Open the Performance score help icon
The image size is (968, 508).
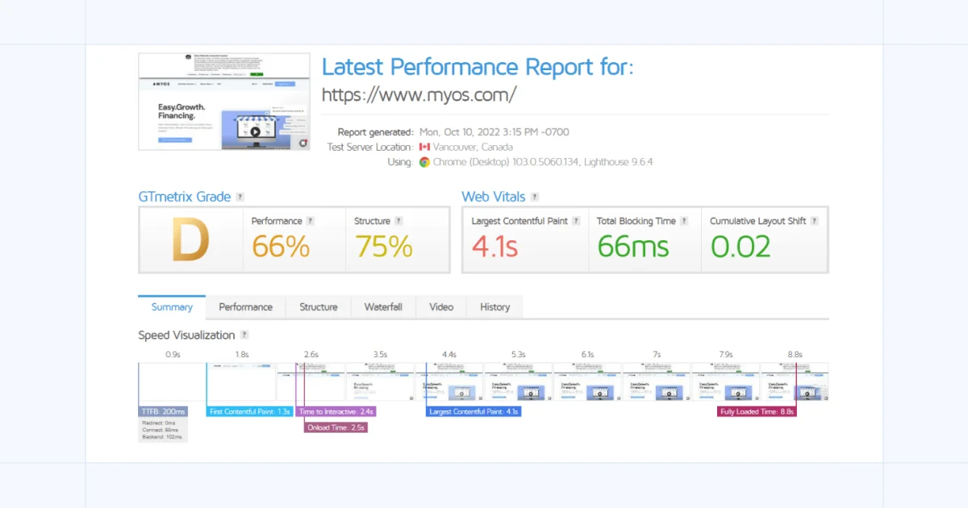pyautogui.click(x=311, y=221)
